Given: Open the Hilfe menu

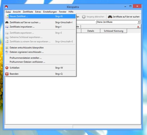Looking at the screenshot, I should tap(71, 12).
